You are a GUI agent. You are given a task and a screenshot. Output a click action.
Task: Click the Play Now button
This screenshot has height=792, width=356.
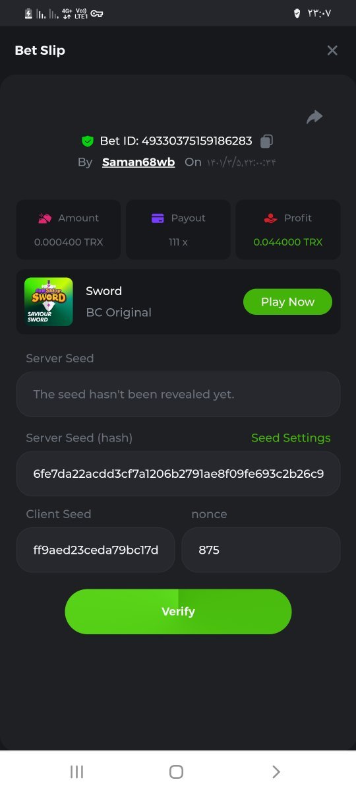(287, 302)
